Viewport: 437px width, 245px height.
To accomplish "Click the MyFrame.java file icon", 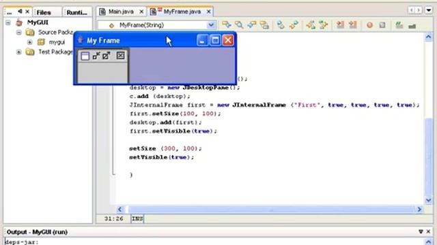I will coord(153,12).
